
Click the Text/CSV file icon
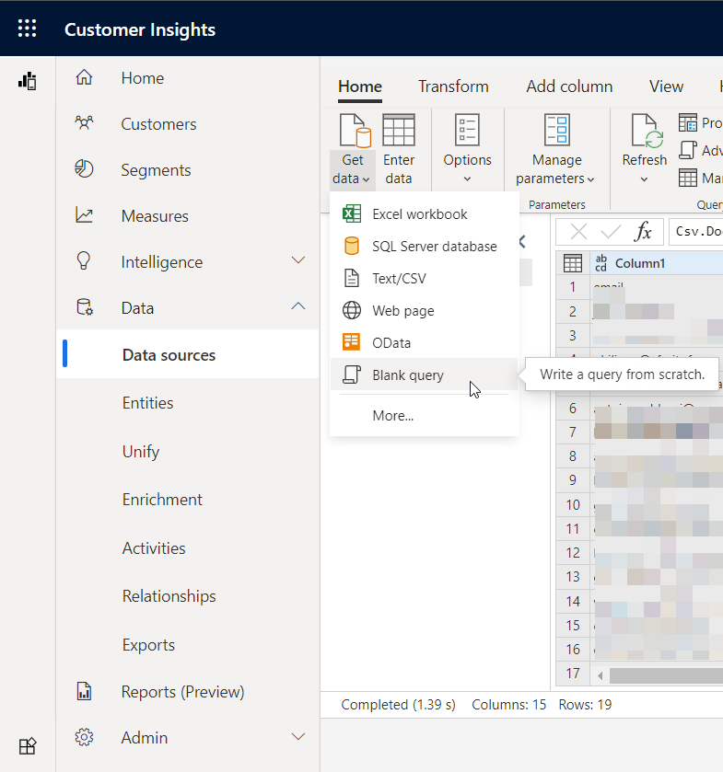coord(352,278)
